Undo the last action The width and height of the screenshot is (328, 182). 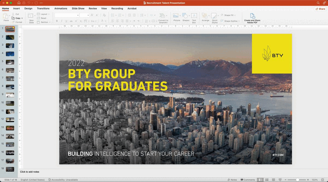pyautogui.click(x=29, y=3)
